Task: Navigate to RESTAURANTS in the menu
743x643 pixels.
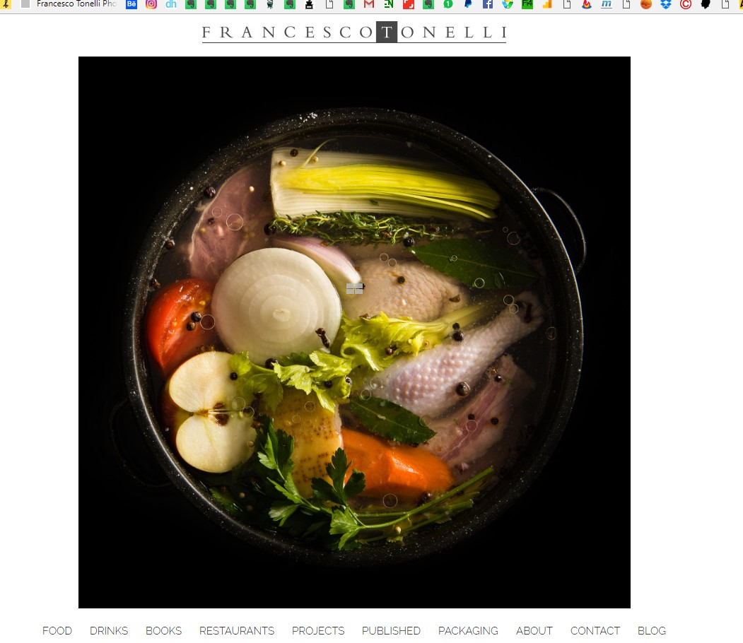Action: [237, 631]
